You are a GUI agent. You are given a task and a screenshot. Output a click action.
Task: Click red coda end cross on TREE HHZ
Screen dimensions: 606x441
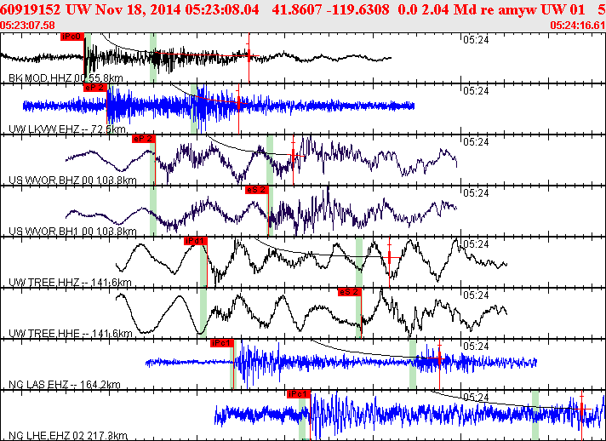[x=389, y=256]
